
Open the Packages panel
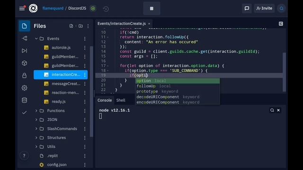(x=24, y=63)
